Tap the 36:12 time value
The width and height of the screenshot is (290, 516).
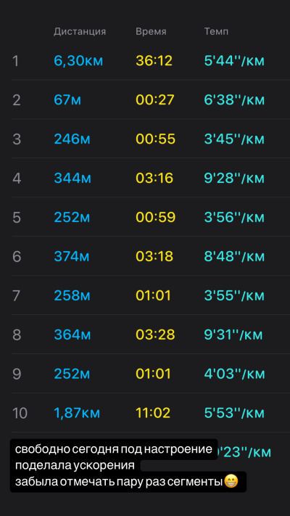coord(154,61)
